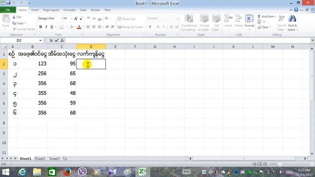The height and width of the screenshot is (177, 315).
Task: Click the Percent Style icon
Action: pos(158,27)
